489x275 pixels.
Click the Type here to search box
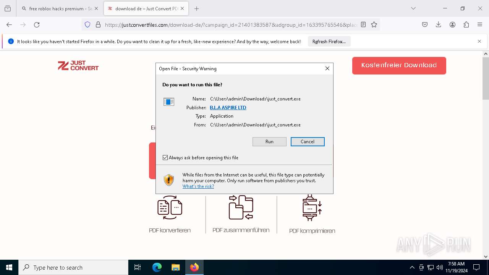coord(73,267)
